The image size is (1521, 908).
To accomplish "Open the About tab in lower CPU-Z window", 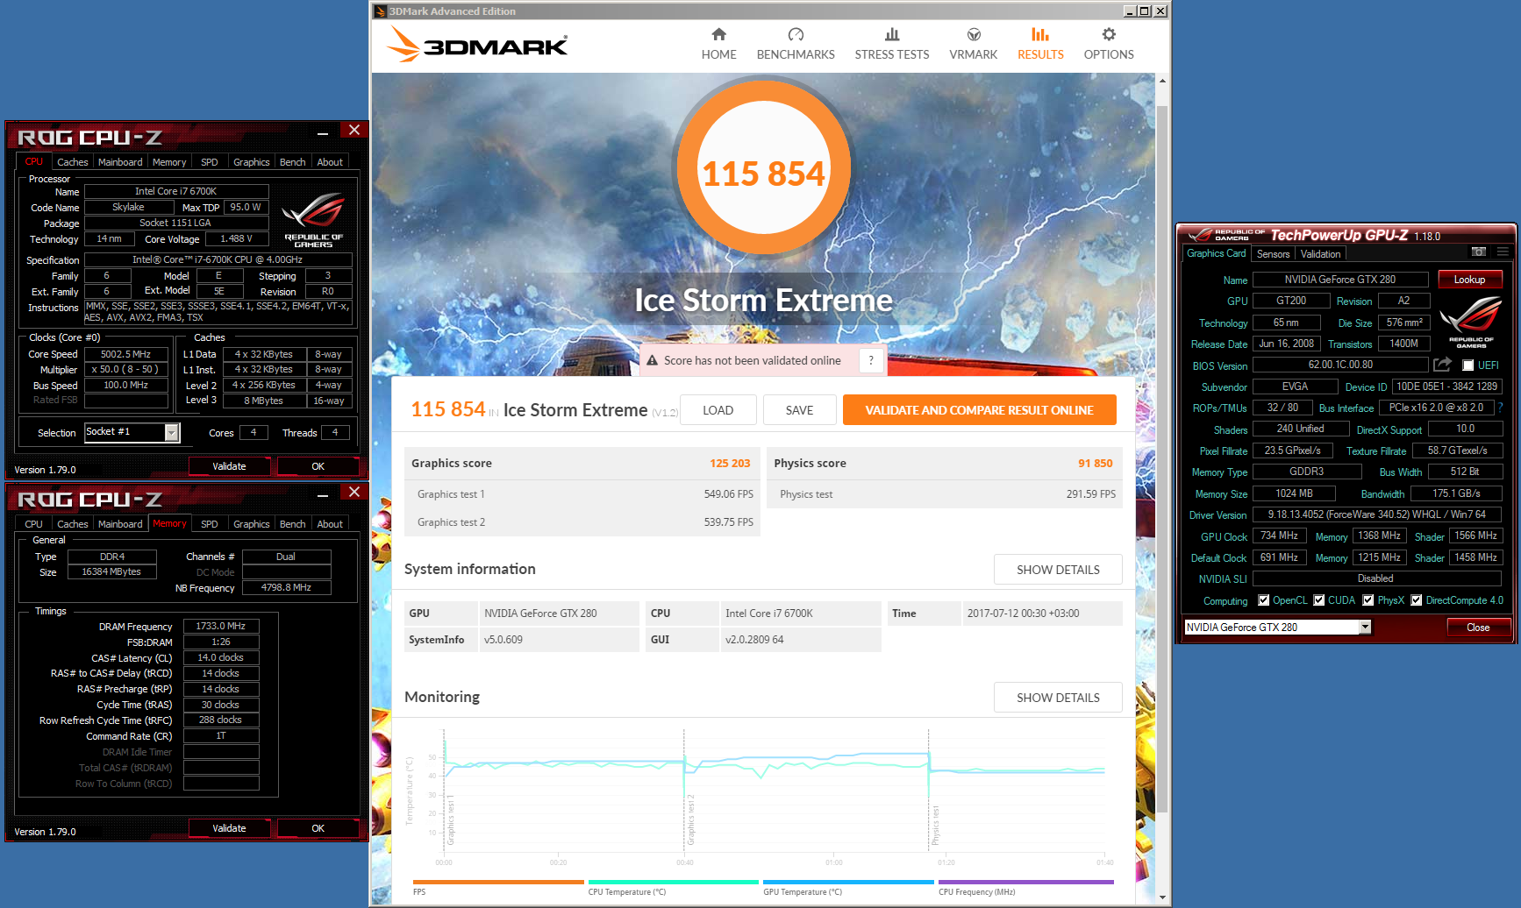I will 330,524.
